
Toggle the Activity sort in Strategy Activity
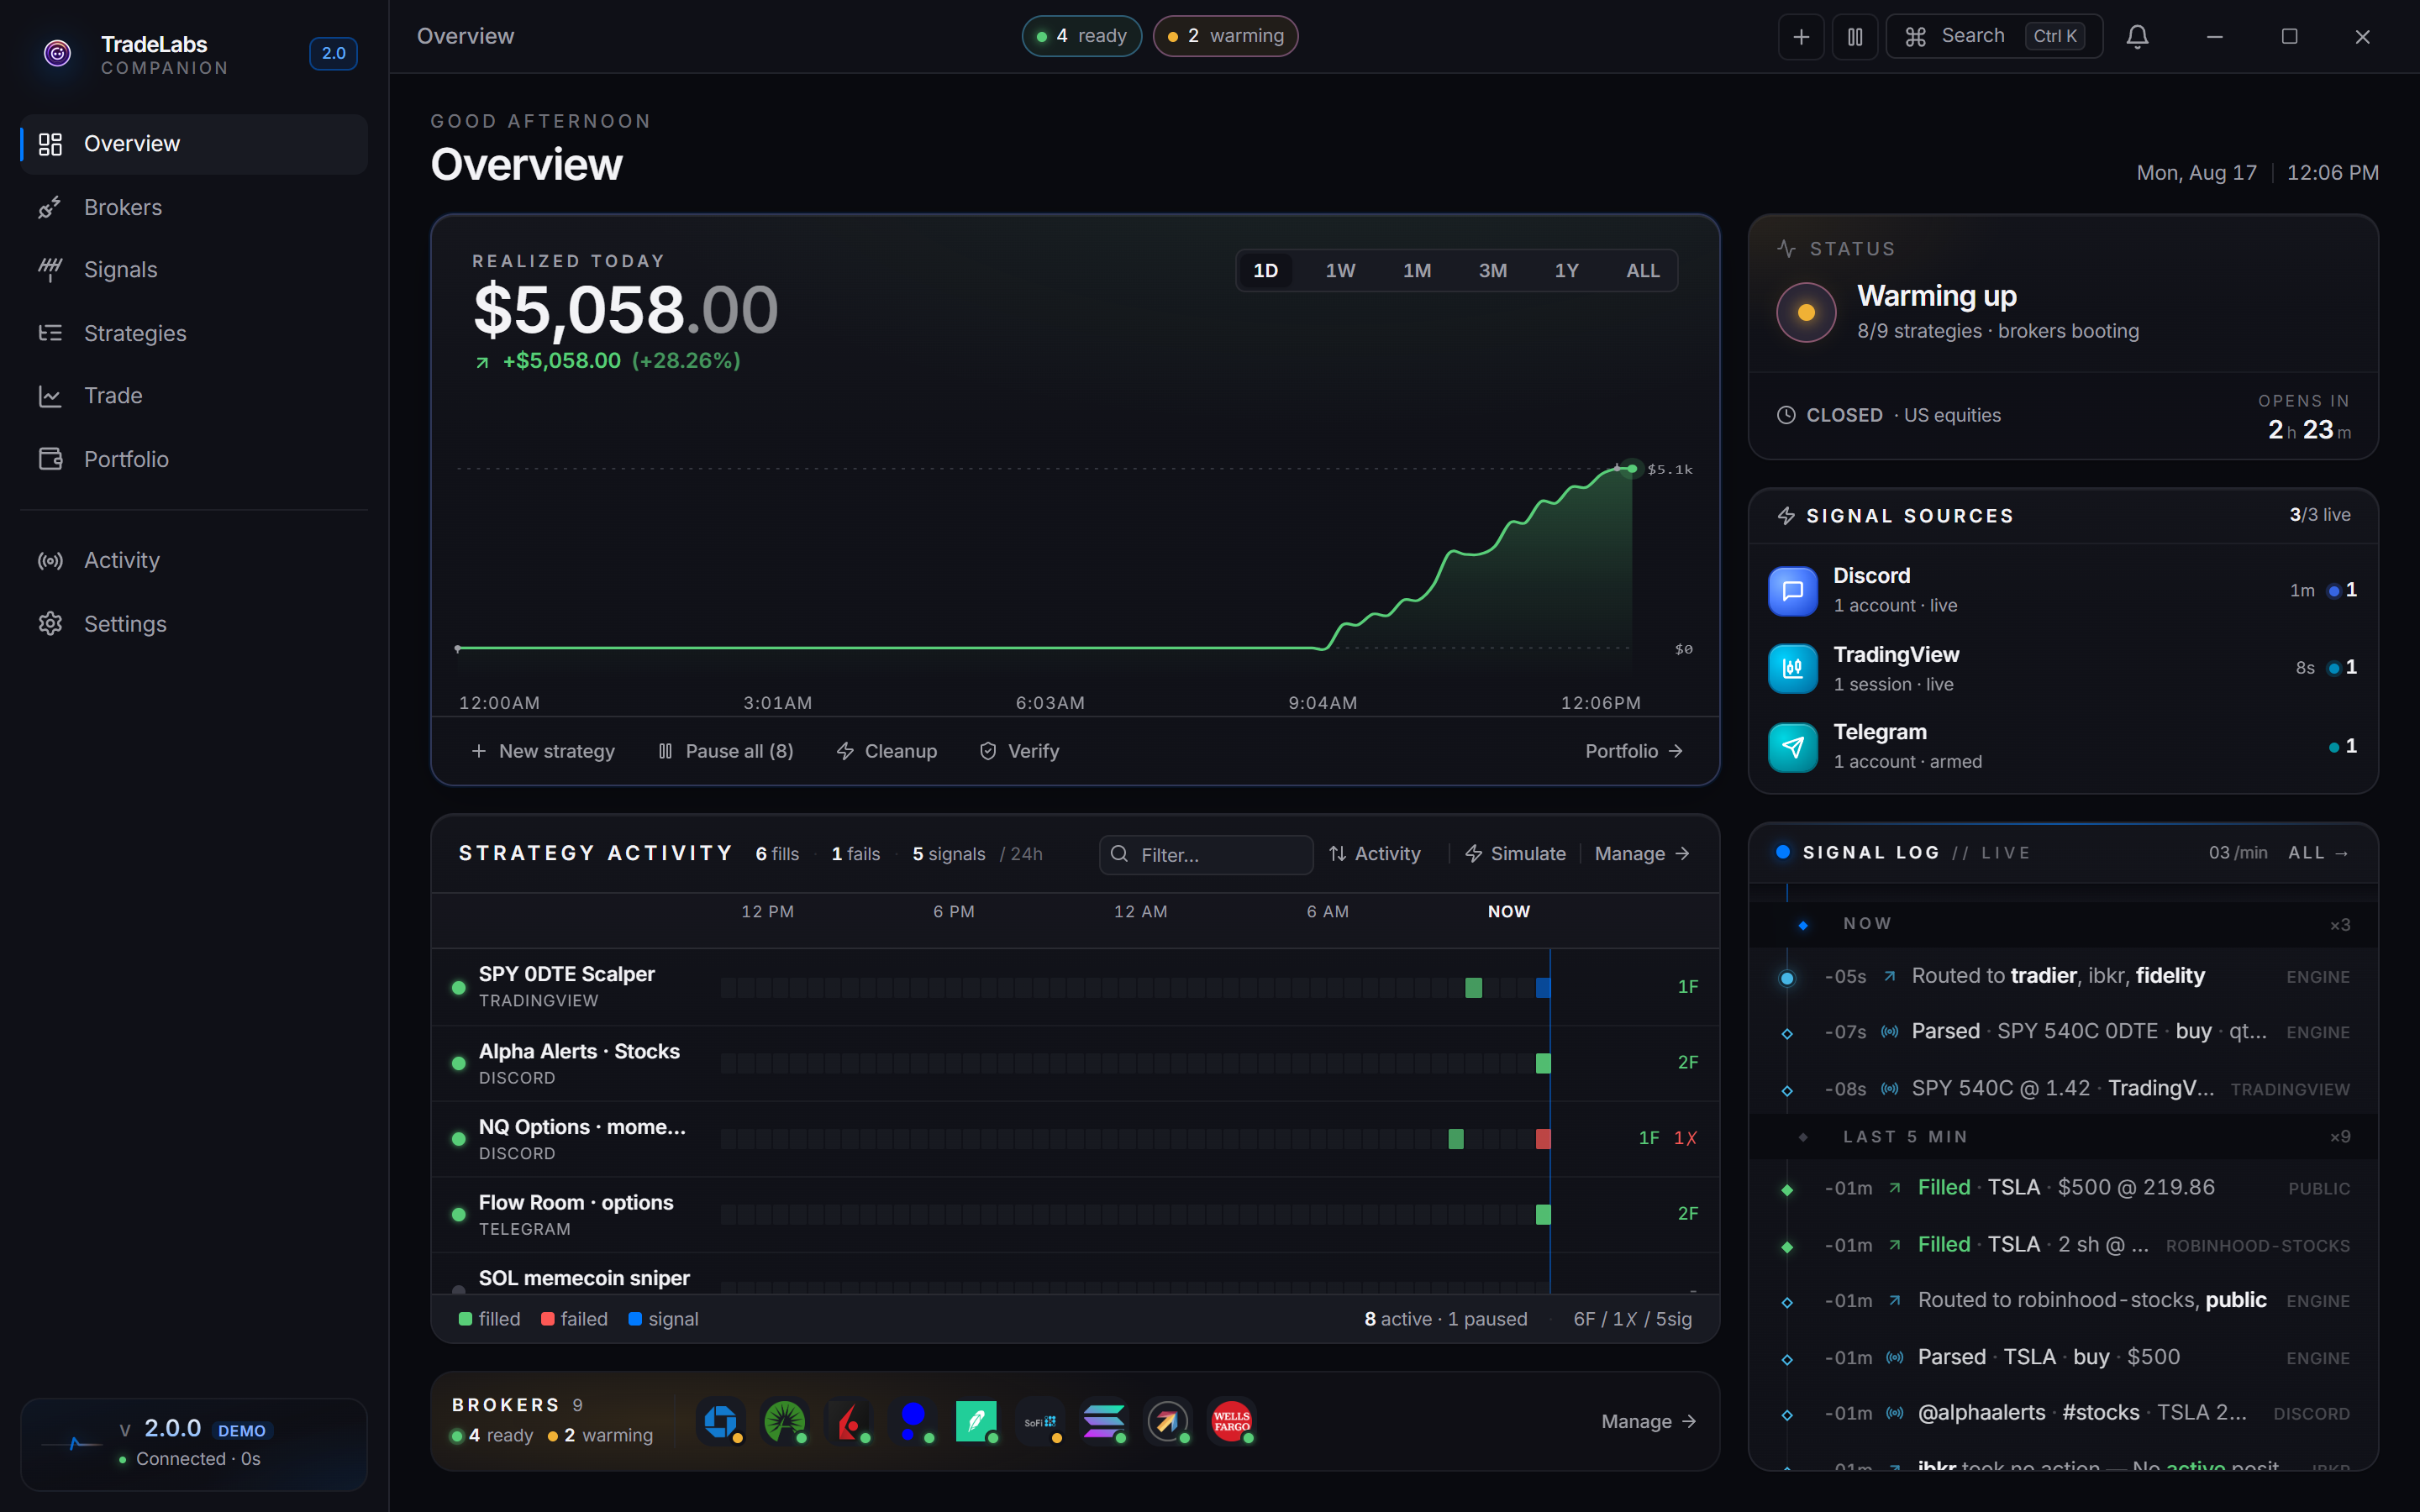[x=1375, y=854]
